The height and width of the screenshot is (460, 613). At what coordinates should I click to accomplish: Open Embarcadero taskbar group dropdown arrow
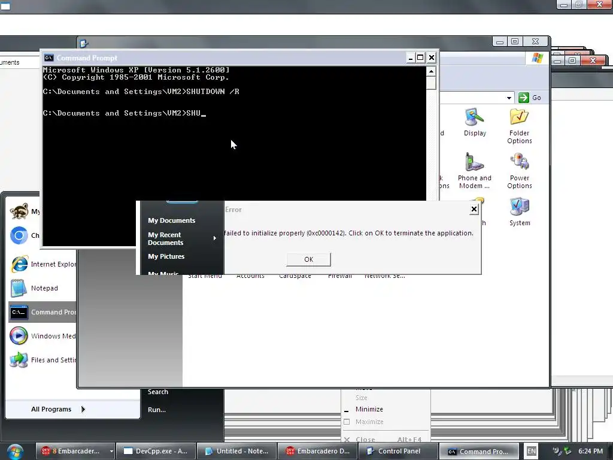(x=111, y=451)
